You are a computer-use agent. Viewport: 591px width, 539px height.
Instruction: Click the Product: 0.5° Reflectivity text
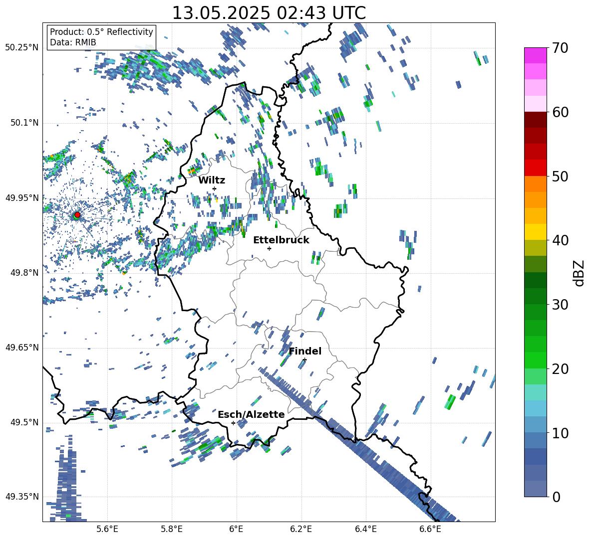coord(101,31)
